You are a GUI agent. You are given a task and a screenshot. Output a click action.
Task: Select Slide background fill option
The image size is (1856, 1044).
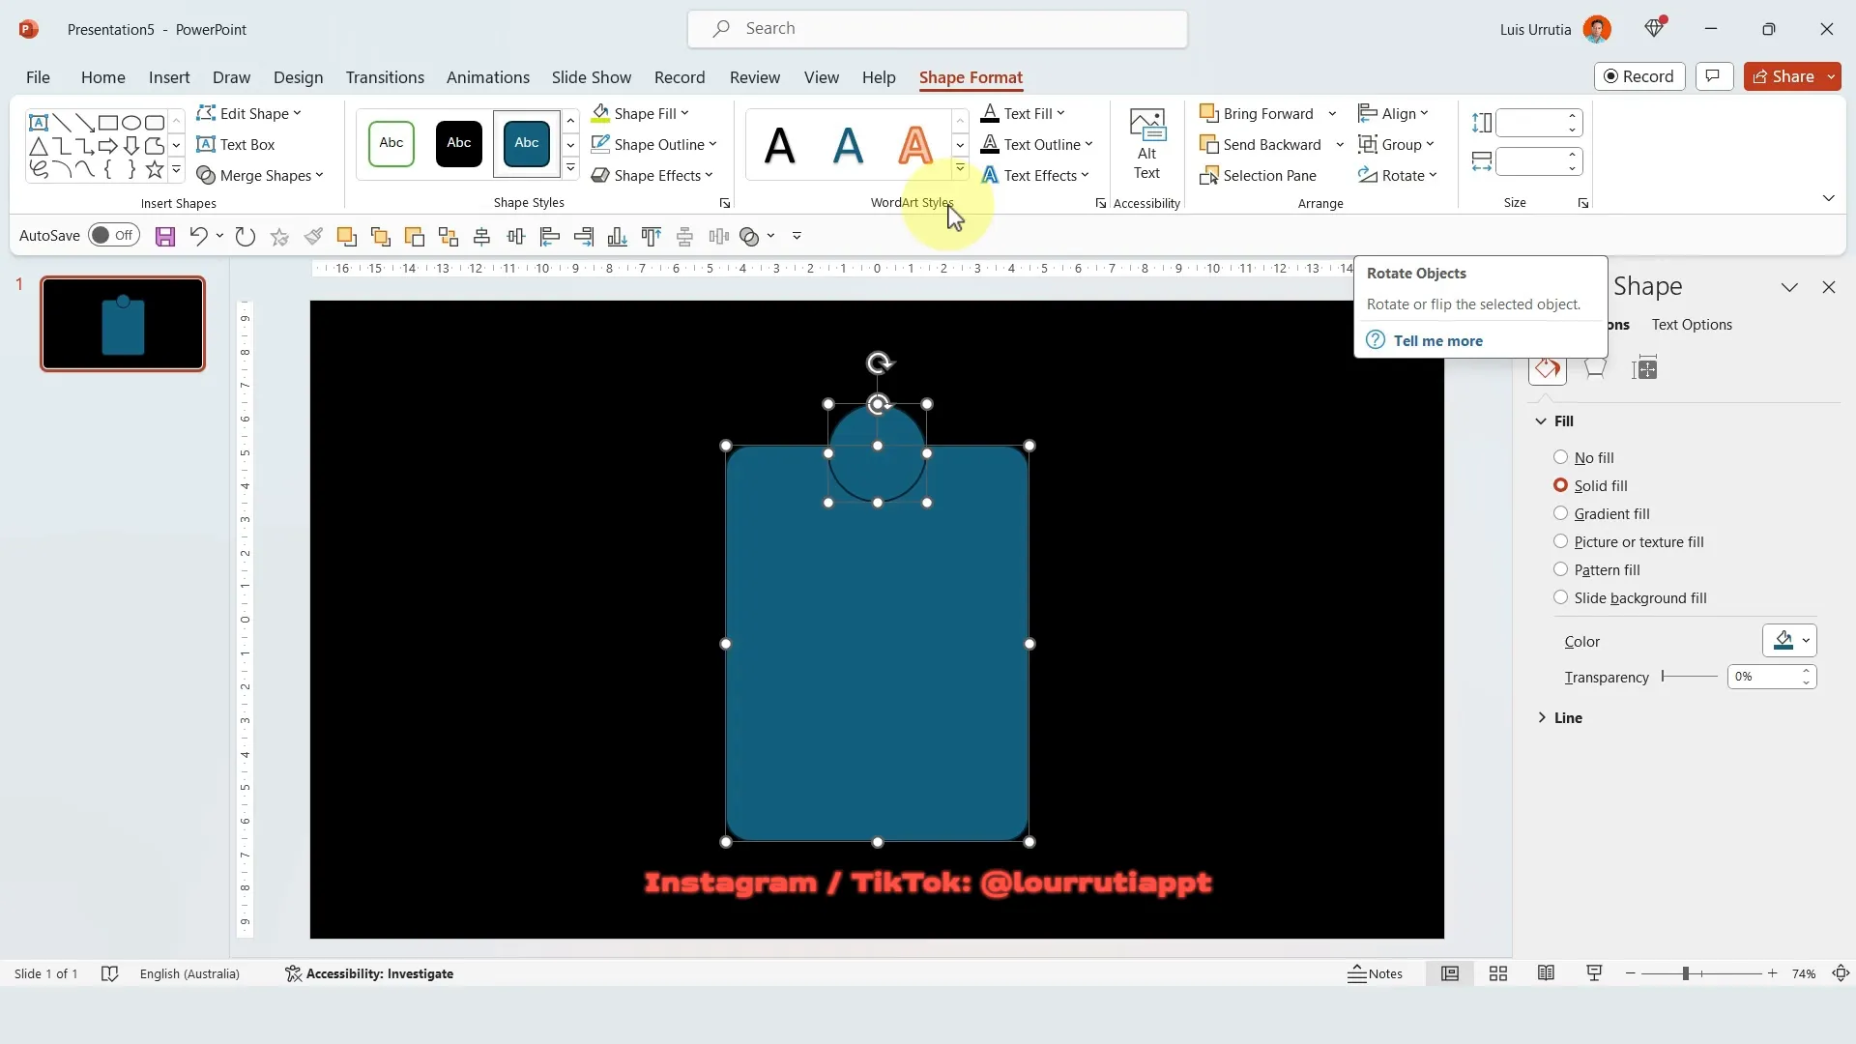pyautogui.click(x=1630, y=597)
